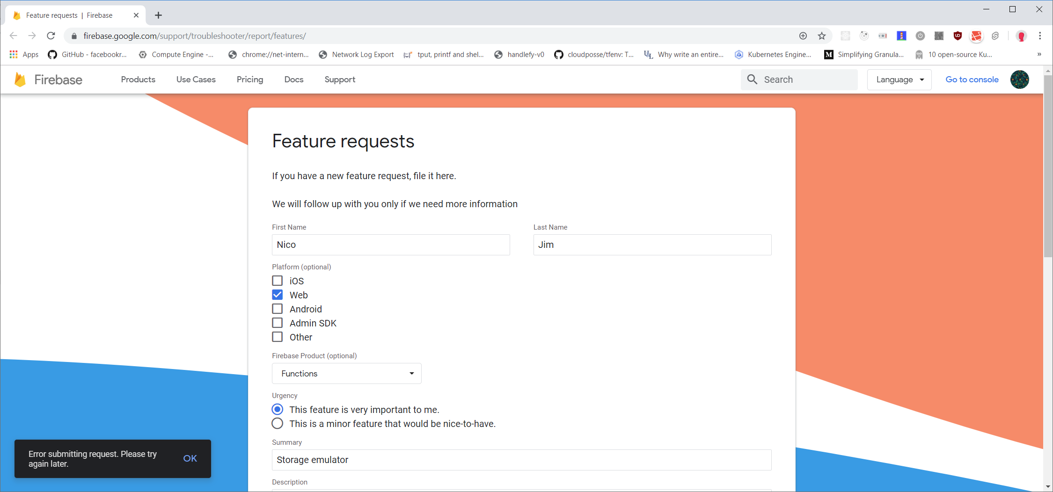Open the Network Log Export bookmark

[356, 55]
